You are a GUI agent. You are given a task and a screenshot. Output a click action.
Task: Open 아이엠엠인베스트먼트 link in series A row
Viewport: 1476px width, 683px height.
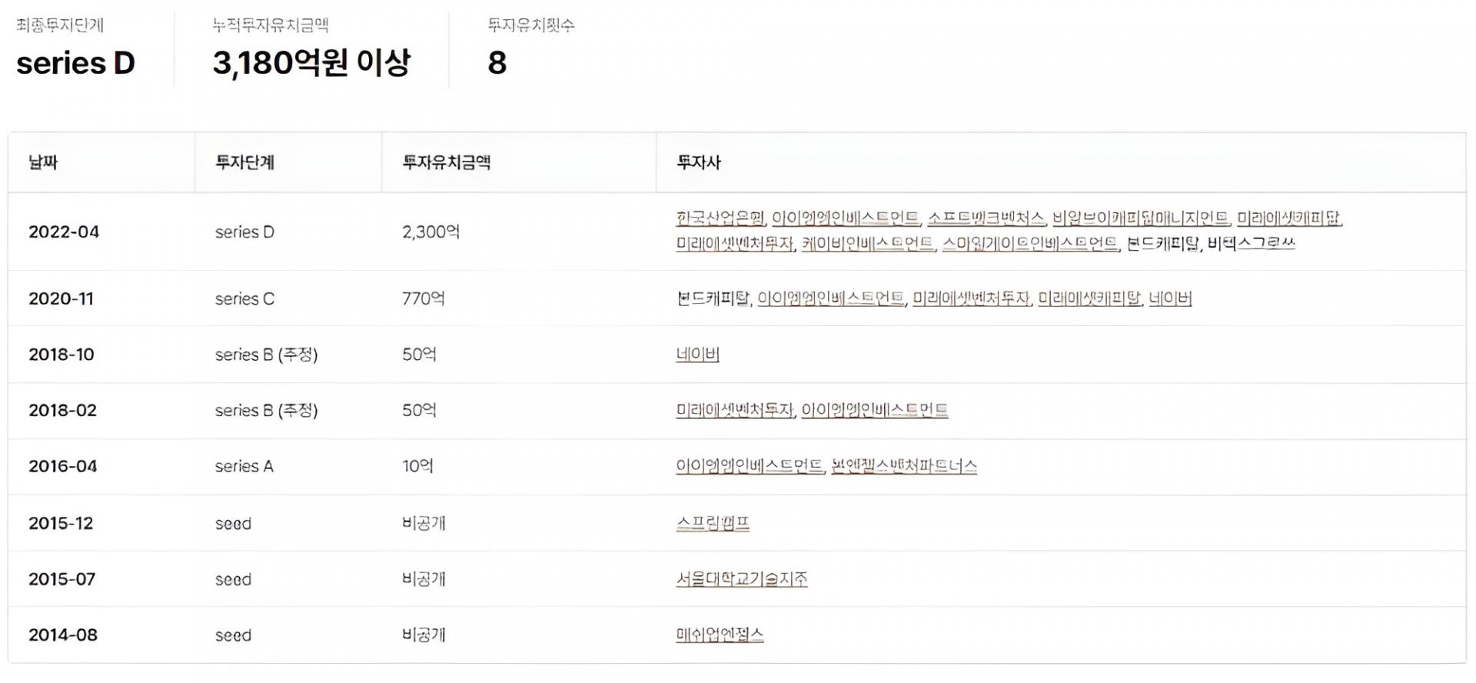(750, 466)
